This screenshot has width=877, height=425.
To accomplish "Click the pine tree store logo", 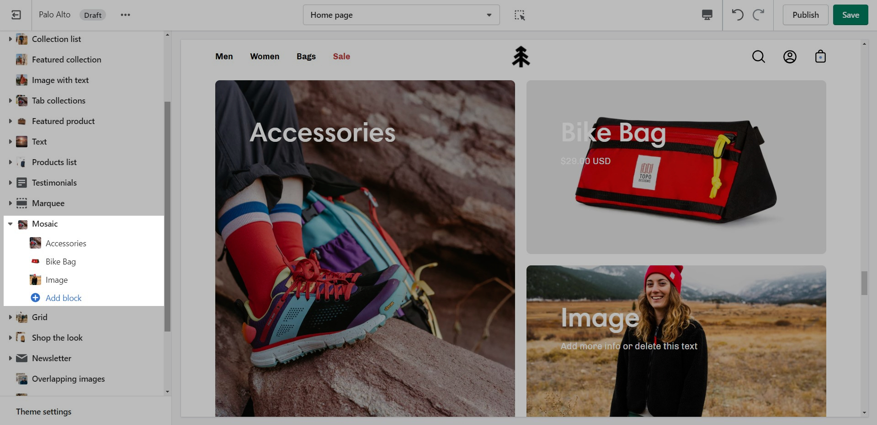I will pyautogui.click(x=521, y=57).
